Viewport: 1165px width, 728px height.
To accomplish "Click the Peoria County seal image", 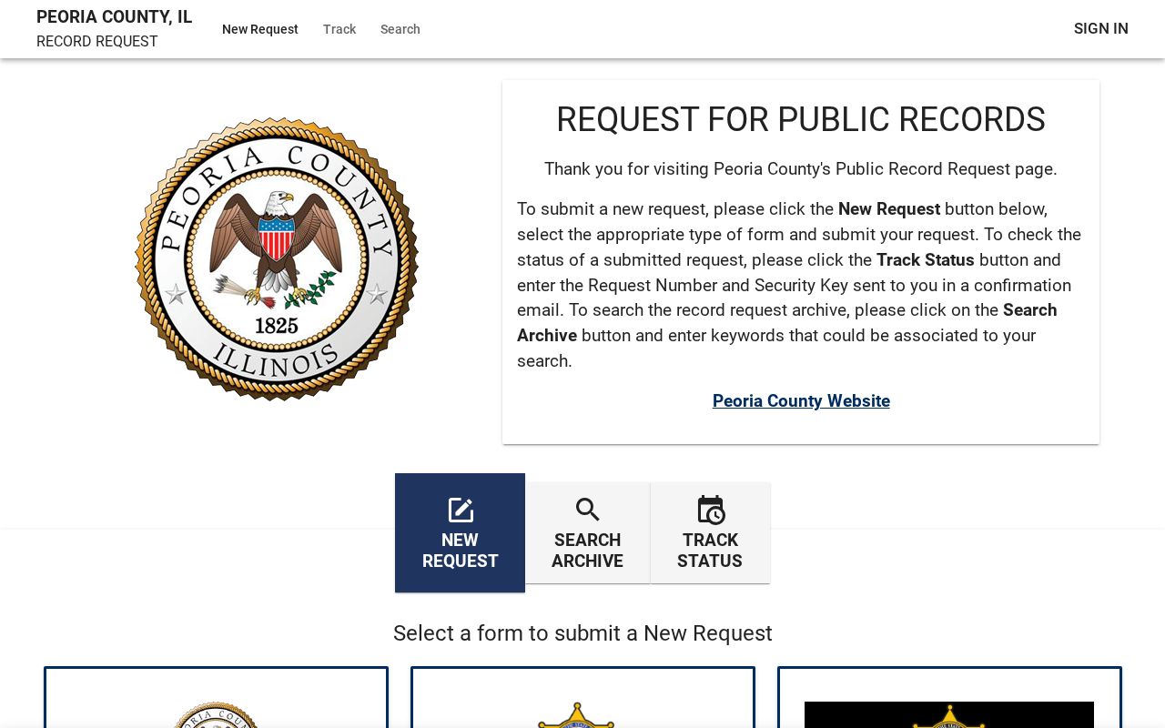I will pyautogui.click(x=277, y=258).
